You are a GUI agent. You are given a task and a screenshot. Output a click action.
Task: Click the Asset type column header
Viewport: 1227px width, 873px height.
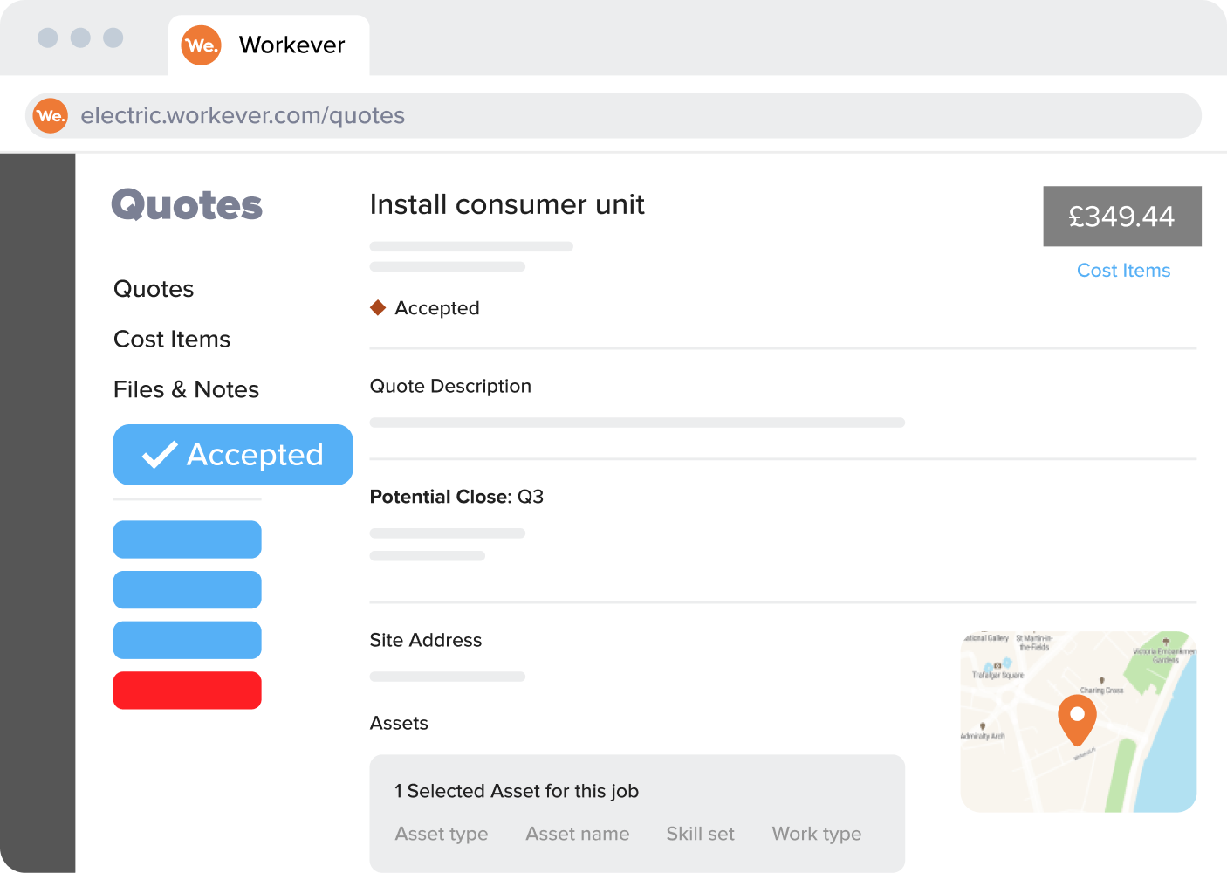pos(442,834)
